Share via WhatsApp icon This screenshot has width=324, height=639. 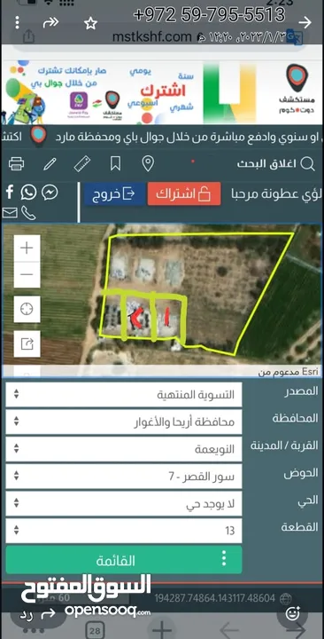click(28, 192)
